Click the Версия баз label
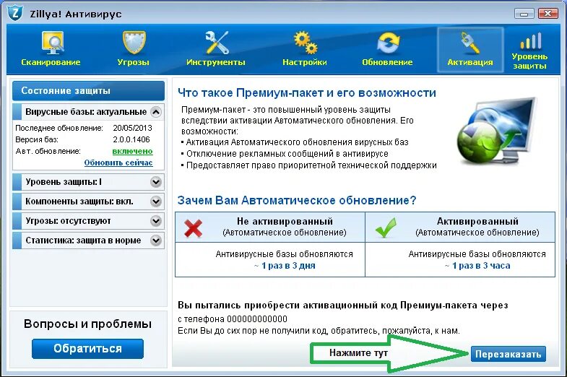Image resolution: width=567 pixels, height=377 pixels. click(37, 139)
